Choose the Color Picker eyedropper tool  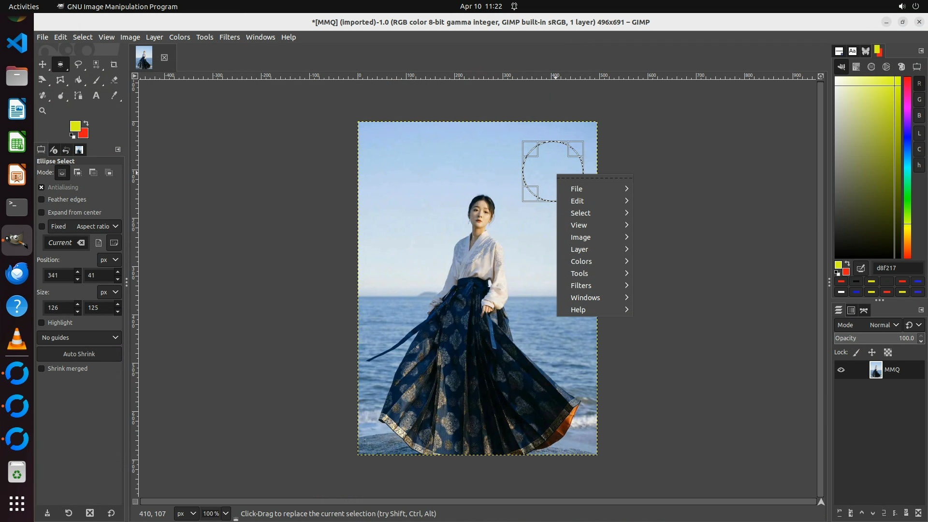114,96
